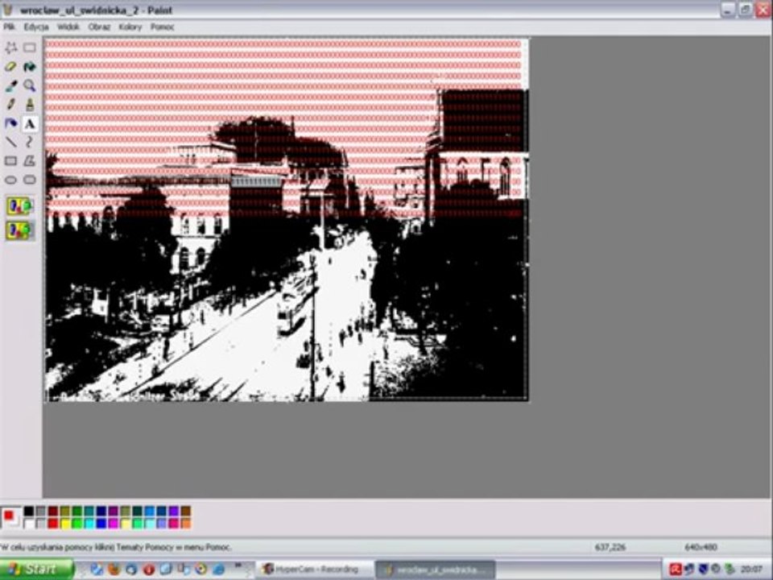Pick the white color swatch

pyautogui.click(x=29, y=524)
